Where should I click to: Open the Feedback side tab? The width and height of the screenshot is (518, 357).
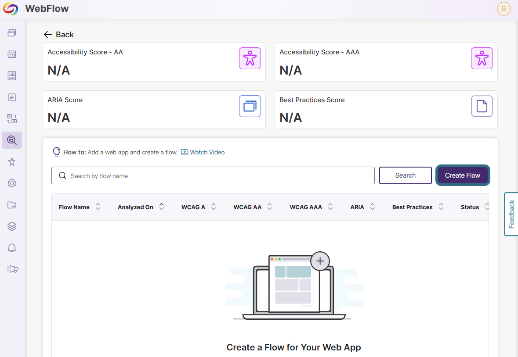[511, 214]
